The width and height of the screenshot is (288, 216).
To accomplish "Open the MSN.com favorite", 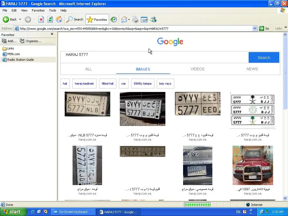I will (11, 54).
